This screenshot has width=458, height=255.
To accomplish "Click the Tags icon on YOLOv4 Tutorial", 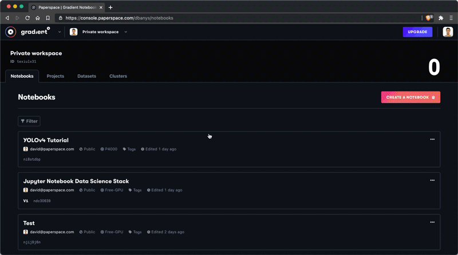I will click(124, 149).
